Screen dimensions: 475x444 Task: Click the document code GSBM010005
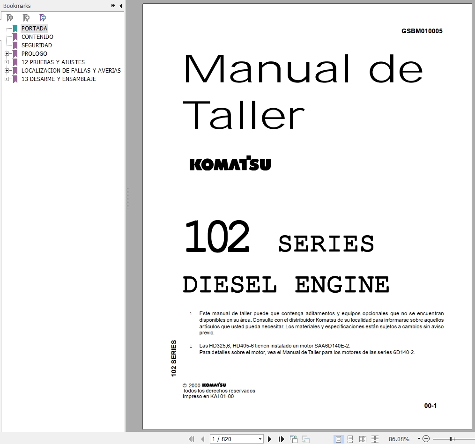coord(422,31)
